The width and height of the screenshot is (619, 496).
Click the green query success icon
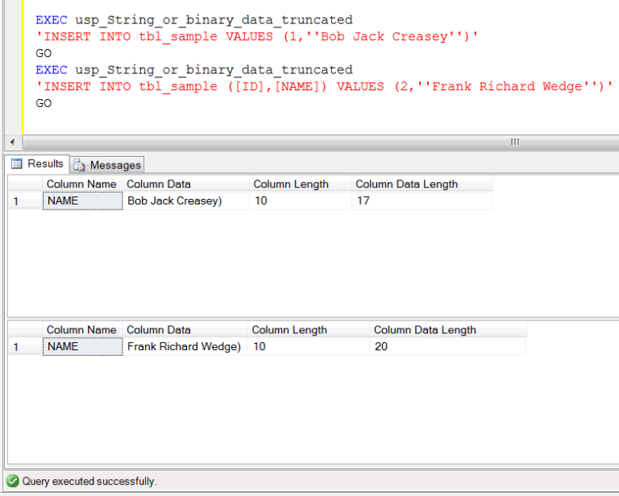click(13, 481)
